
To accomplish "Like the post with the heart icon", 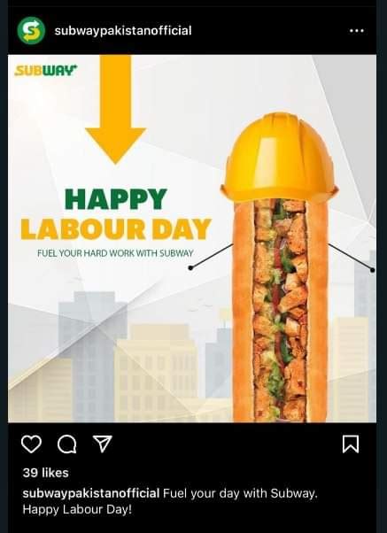I will pyautogui.click(x=31, y=444).
